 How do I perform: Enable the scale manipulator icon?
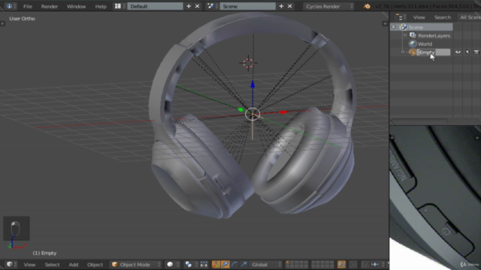[x=244, y=265]
